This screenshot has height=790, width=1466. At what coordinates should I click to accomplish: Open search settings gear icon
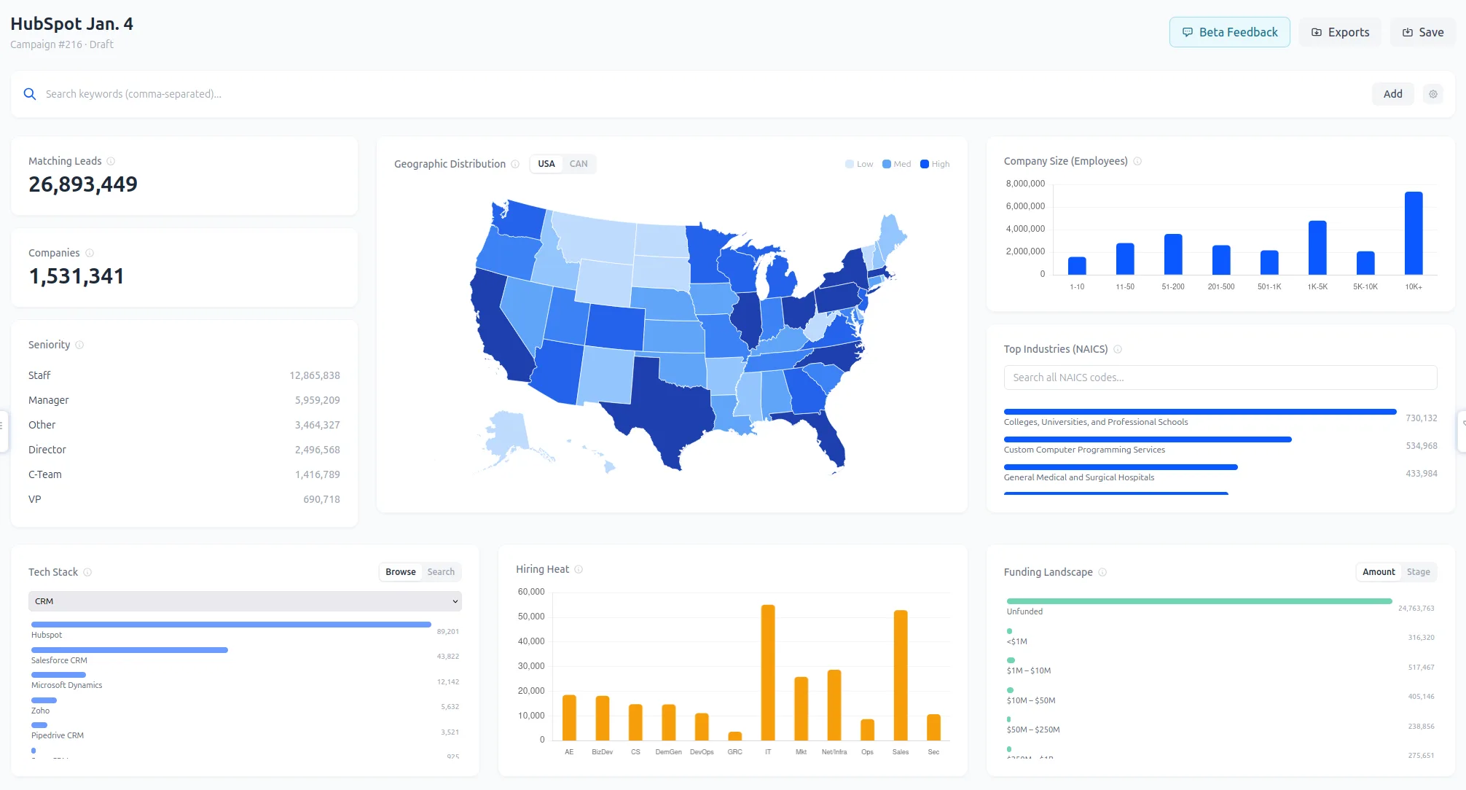click(x=1432, y=94)
